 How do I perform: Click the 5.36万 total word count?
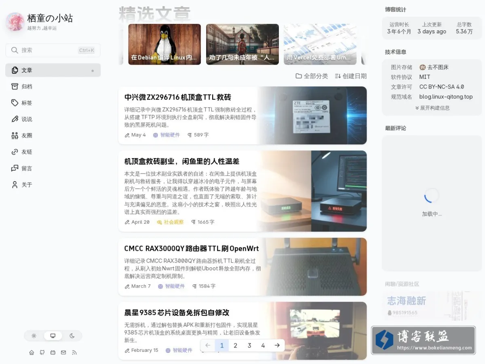tap(464, 32)
